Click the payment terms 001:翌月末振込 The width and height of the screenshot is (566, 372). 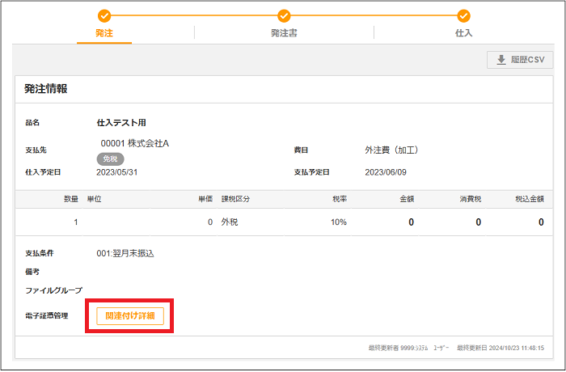tap(125, 253)
